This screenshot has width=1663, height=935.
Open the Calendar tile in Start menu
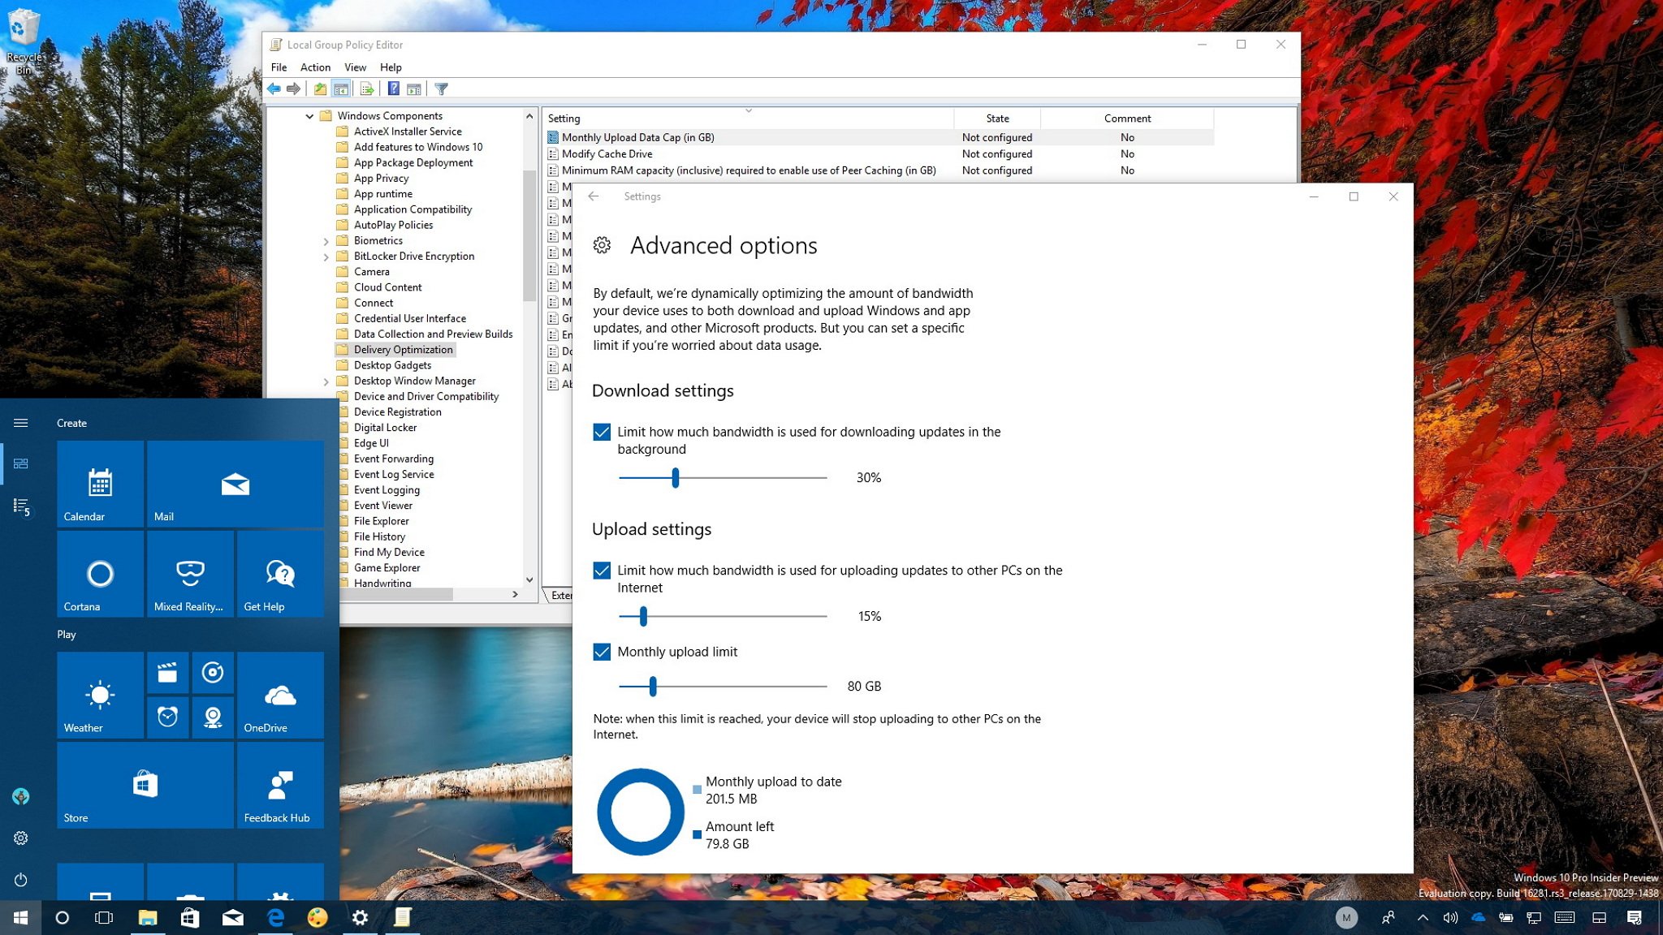(x=100, y=485)
